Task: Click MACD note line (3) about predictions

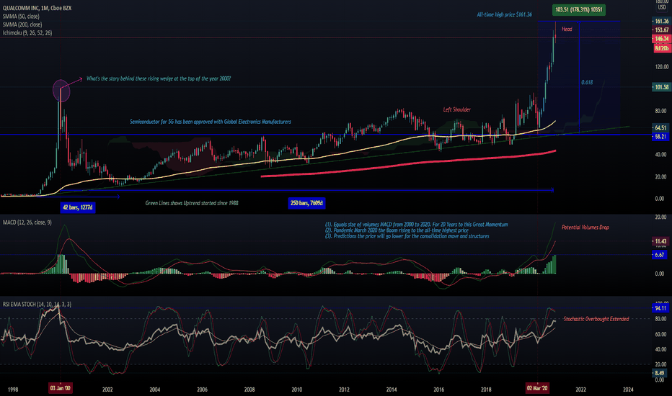Action: tap(407, 236)
